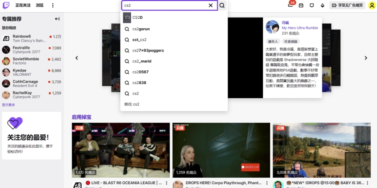Click the 关注您的最爱 heart icon
Image resolution: width=377 pixels, height=188 pixels.
tap(15, 123)
